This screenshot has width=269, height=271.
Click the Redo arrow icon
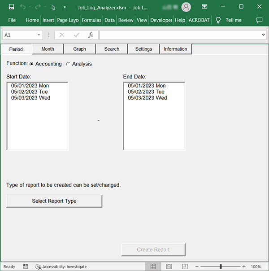point(38,7)
